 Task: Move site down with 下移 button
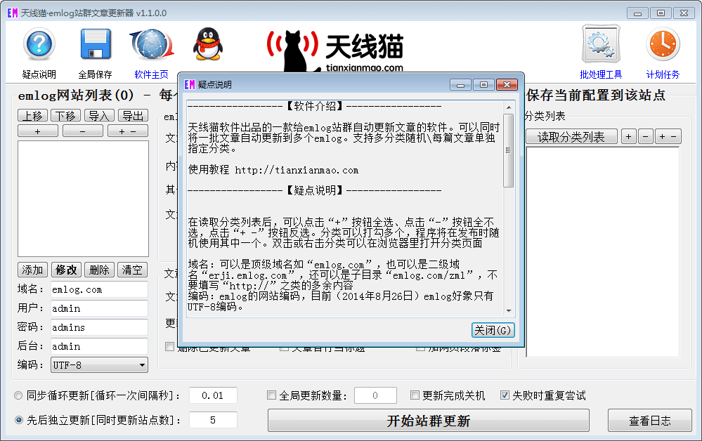66,116
